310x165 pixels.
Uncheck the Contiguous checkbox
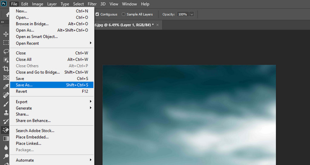pyautogui.click(x=98, y=14)
